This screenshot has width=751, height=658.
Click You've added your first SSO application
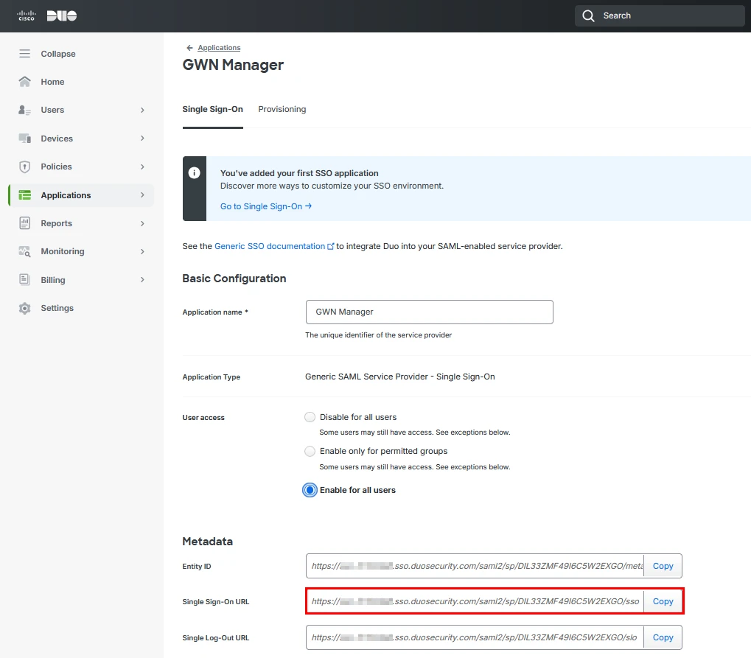[x=299, y=173]
